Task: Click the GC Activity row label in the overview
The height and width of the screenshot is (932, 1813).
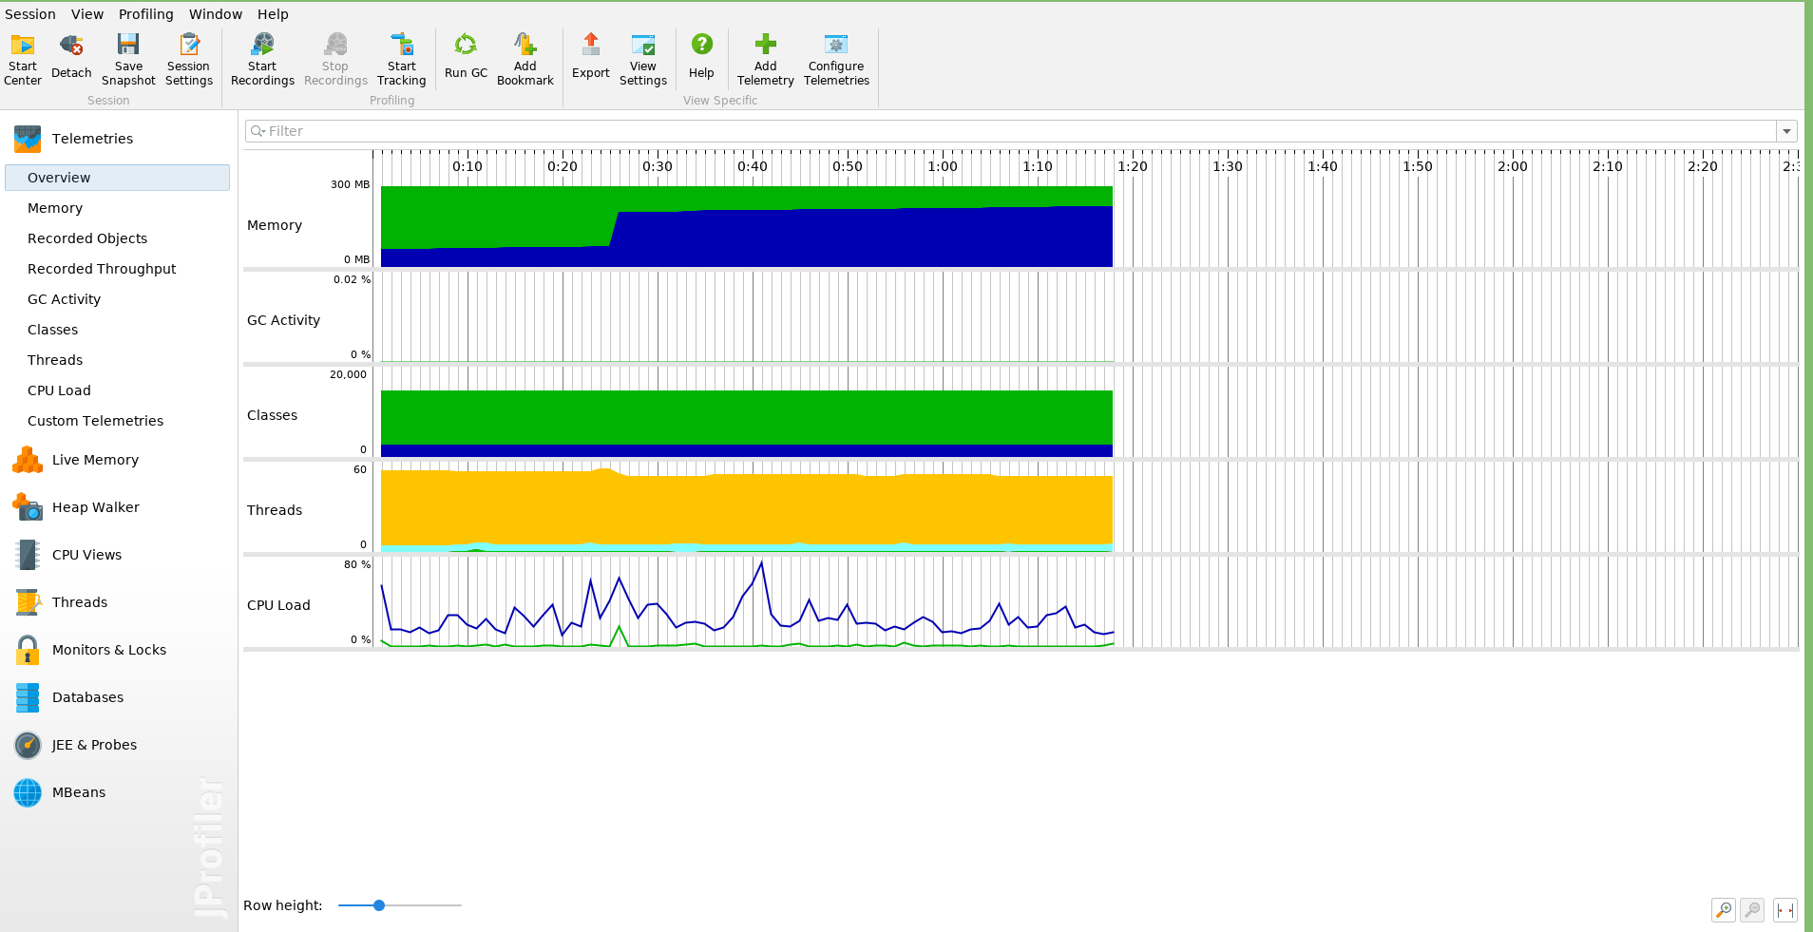Action: [283, 320]
